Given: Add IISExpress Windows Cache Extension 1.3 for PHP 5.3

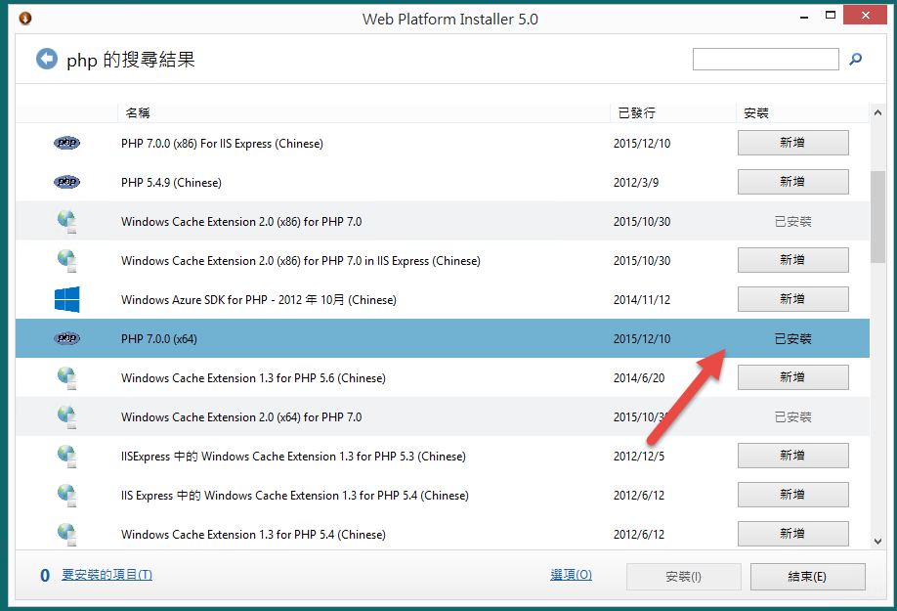Looking at the screenshot, I should click(792, 456).
